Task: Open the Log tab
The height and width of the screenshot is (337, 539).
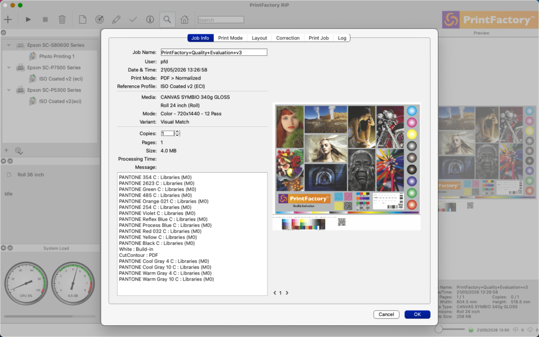Action: [x=342, y=38]
